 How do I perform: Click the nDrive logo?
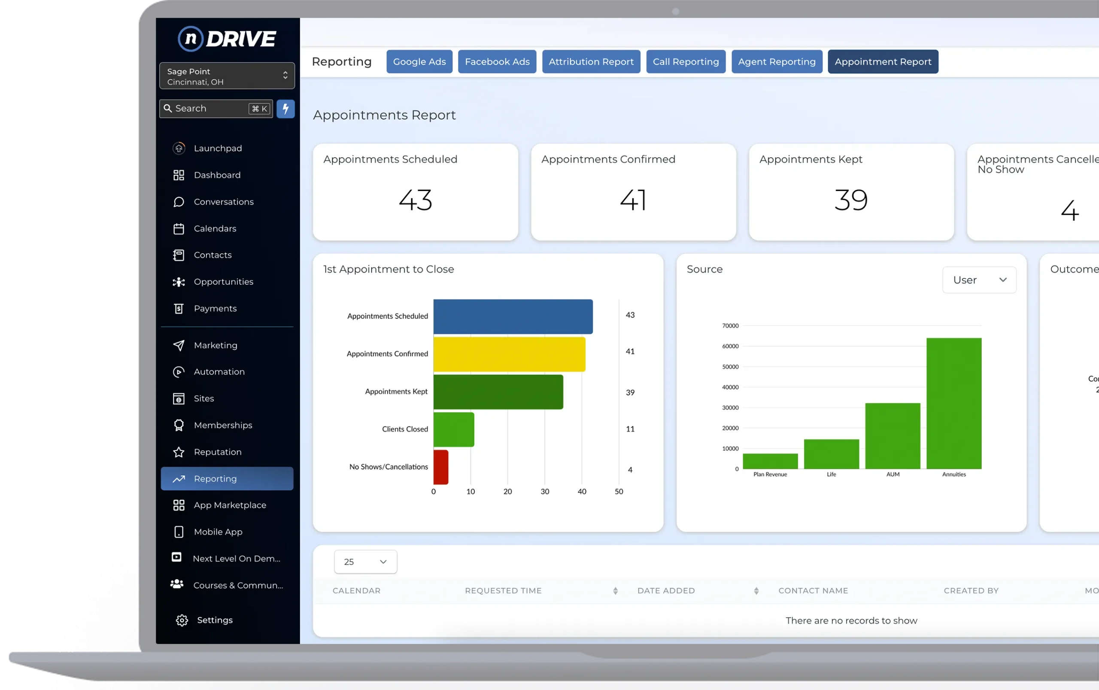click(x=227, y=39)
